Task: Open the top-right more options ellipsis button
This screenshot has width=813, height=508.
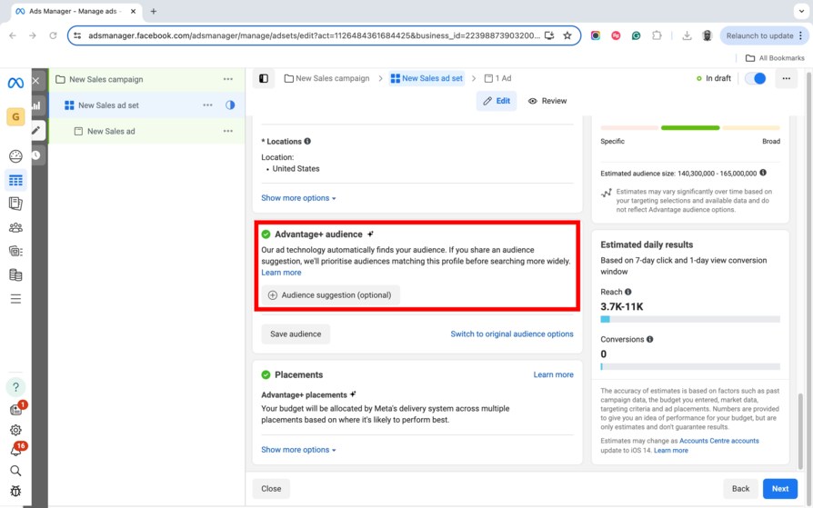Action: click(787, 78)
